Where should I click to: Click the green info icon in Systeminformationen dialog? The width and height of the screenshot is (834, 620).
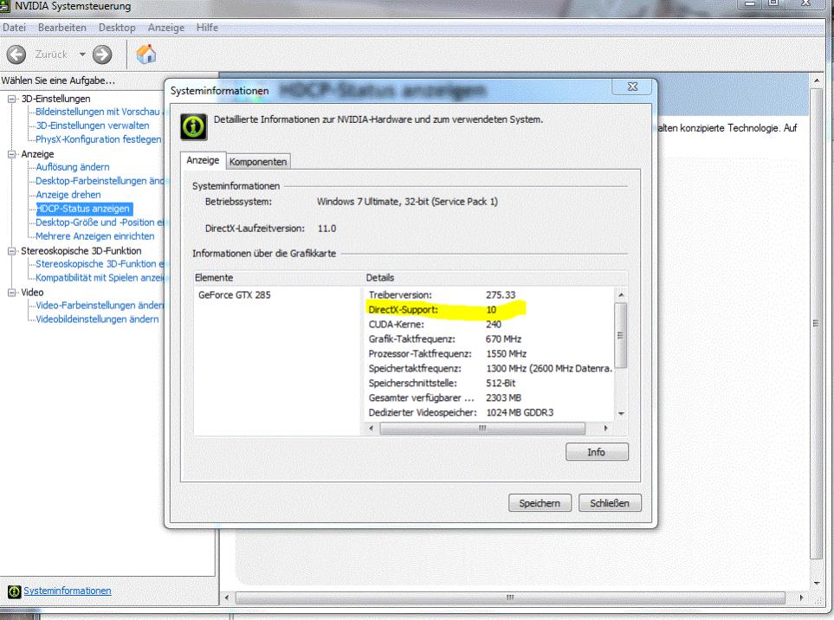click(194, 126)
